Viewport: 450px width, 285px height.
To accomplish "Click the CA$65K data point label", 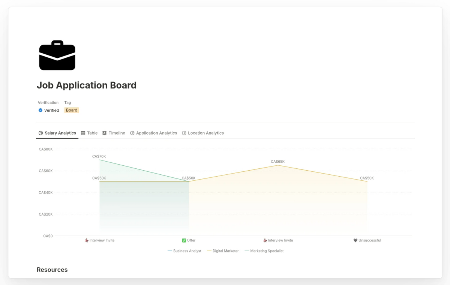I will 278,162.
